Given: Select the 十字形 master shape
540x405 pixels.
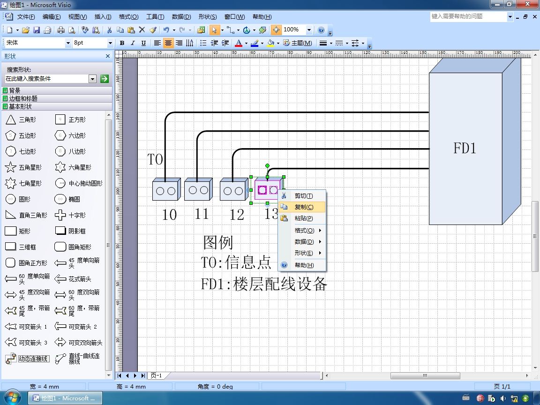Looking at the screenshot, I should (70, 215).
